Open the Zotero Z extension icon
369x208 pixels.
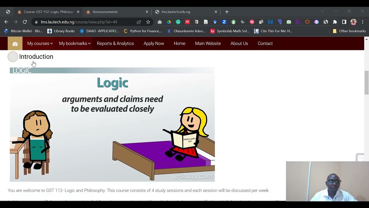coord(224,22)
